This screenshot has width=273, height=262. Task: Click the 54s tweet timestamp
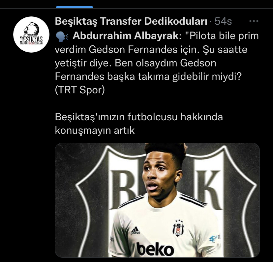(x=223, y=21)
